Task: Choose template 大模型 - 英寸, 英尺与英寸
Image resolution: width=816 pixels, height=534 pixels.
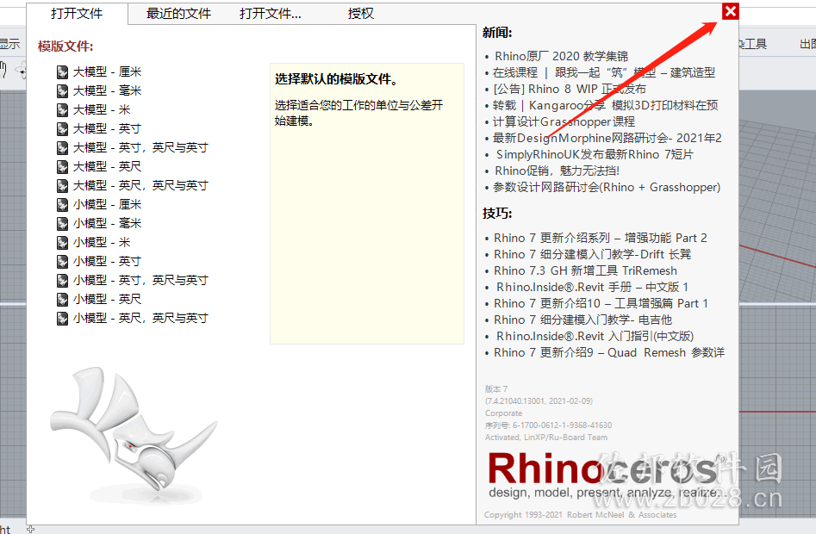Action: 140,147
